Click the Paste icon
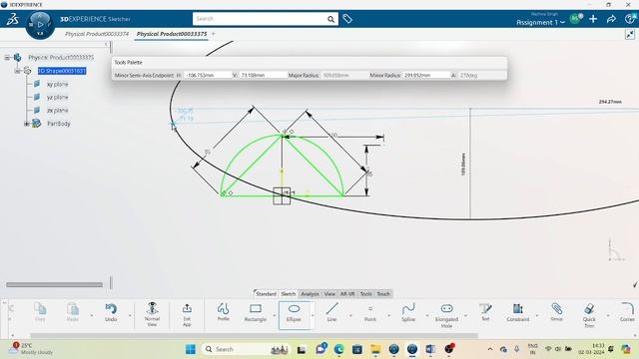This screenshot has height=359, width=639. [73, 309]
